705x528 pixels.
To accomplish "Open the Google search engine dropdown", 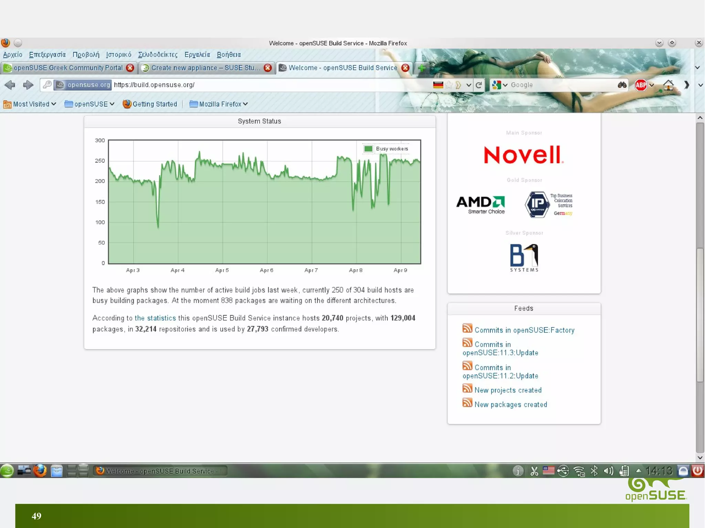I will (x=500, y=85).
